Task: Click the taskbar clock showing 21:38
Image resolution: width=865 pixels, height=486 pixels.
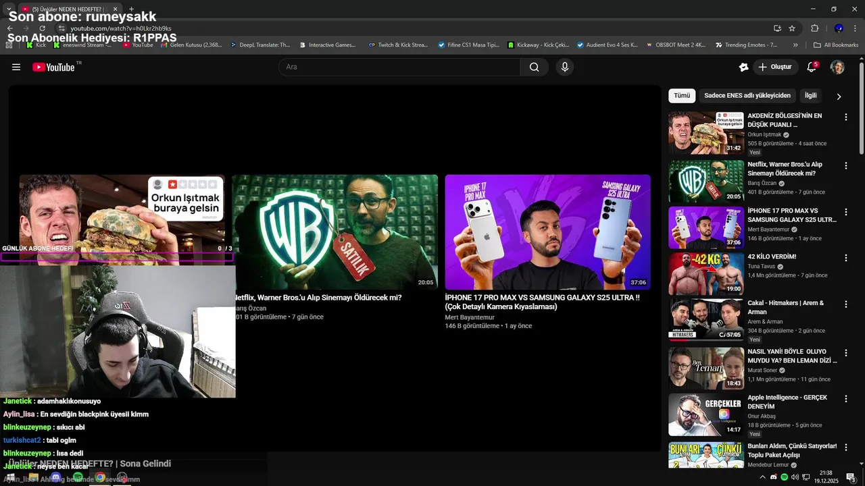Action: click(x=825, y=477)
